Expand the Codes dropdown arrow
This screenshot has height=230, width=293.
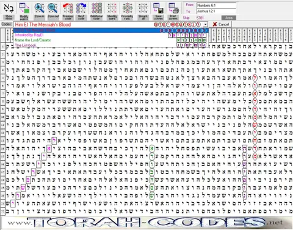click(206, 24)
